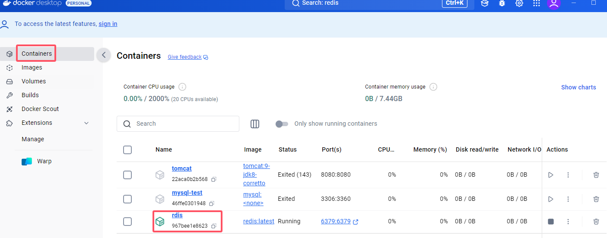Open more actions menu for tomcat
The height and width of the screenshot is (238, 607).
click(568, 175)
